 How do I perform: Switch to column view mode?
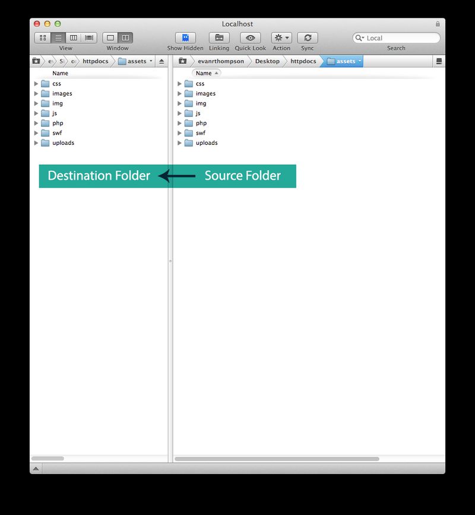point(74,37)
